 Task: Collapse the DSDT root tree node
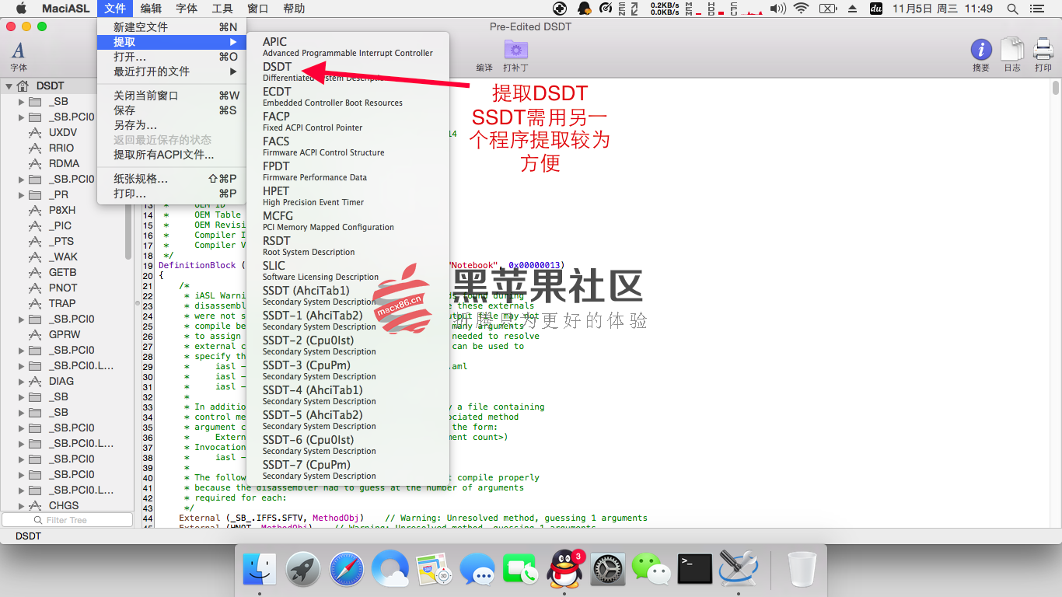(x=9, y=86)
